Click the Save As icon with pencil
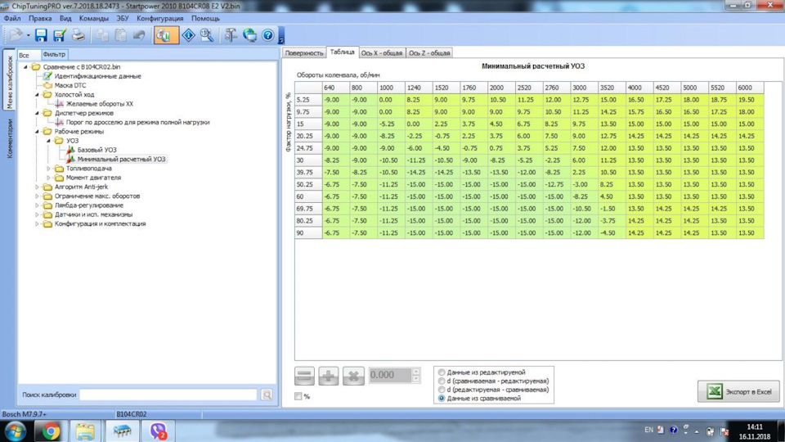The width and height of the screenshot is (785, 442). tap(60, 35)
